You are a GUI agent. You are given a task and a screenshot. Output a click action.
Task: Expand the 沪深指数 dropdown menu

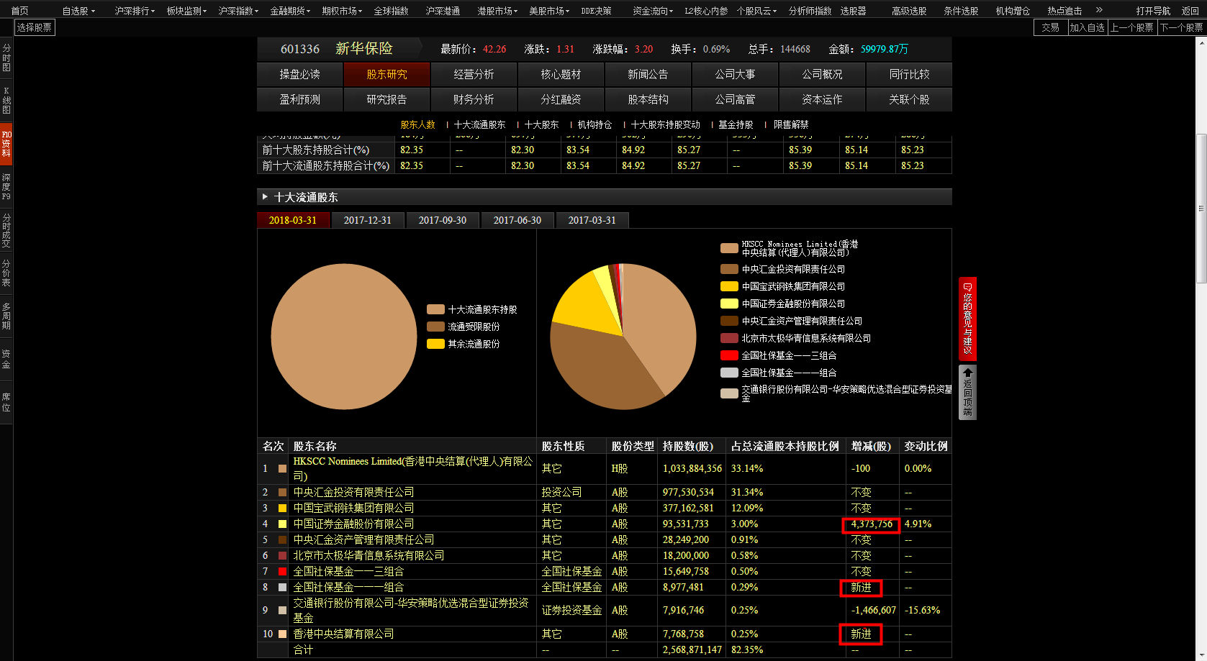tap(238, 11)
